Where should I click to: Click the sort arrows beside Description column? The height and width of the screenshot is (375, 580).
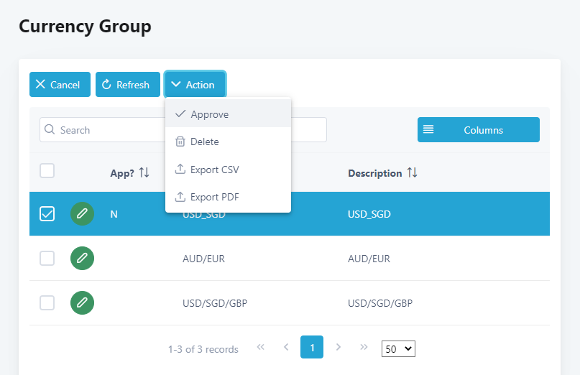[x=412, y=173]
